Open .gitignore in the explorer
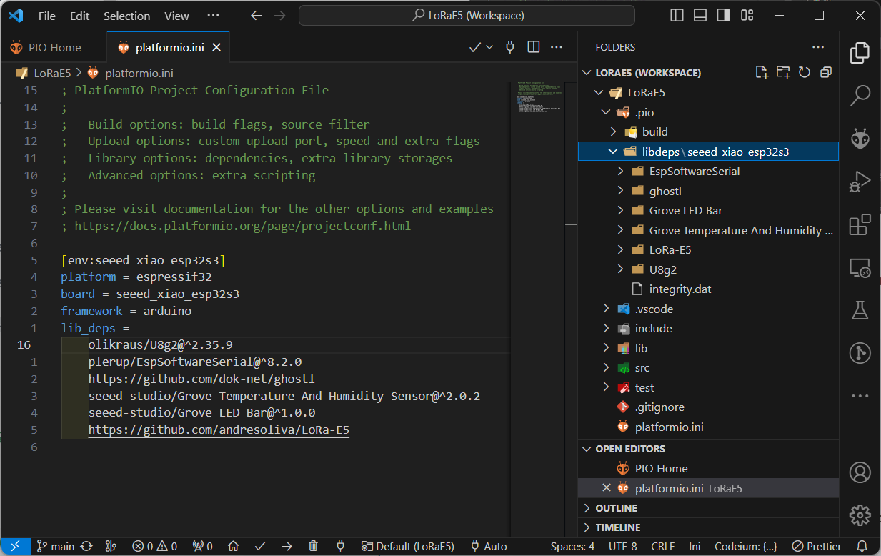This screenshot has width=881, height=556. click(659, 407)
